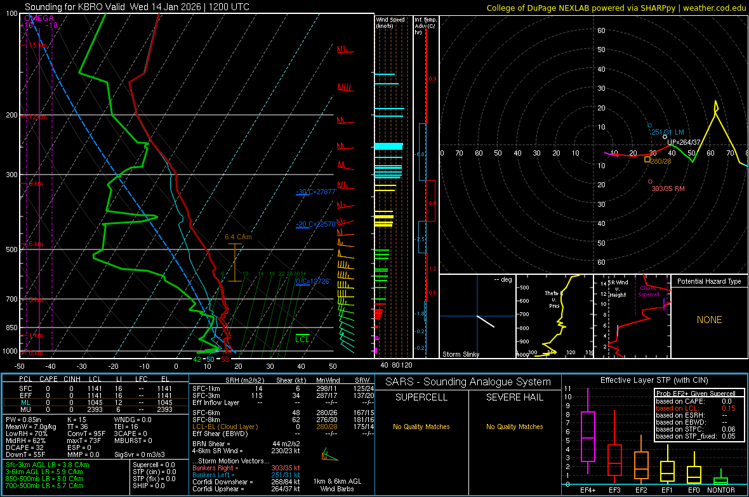Screen dimensions: 749x497
Task: Click the green LCL label on skew-T
Action: tap(302, 340)
